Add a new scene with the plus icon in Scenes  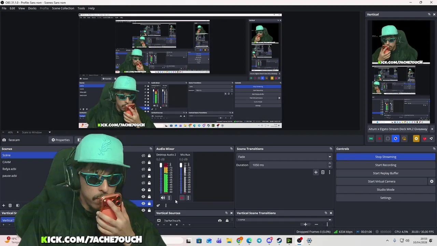click(x=3, y=205)
